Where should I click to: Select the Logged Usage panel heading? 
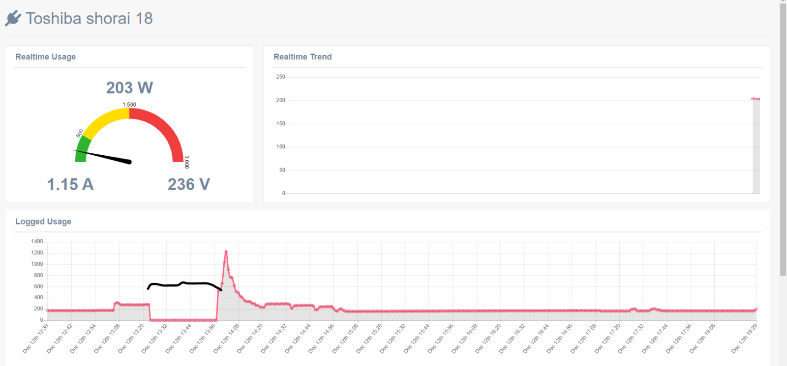click(x=43, y=221)
